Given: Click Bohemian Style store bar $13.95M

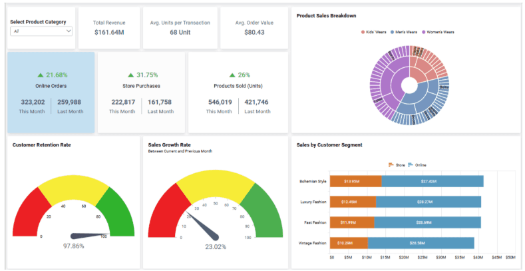Looking at the screenshot, I should point(355,181).
